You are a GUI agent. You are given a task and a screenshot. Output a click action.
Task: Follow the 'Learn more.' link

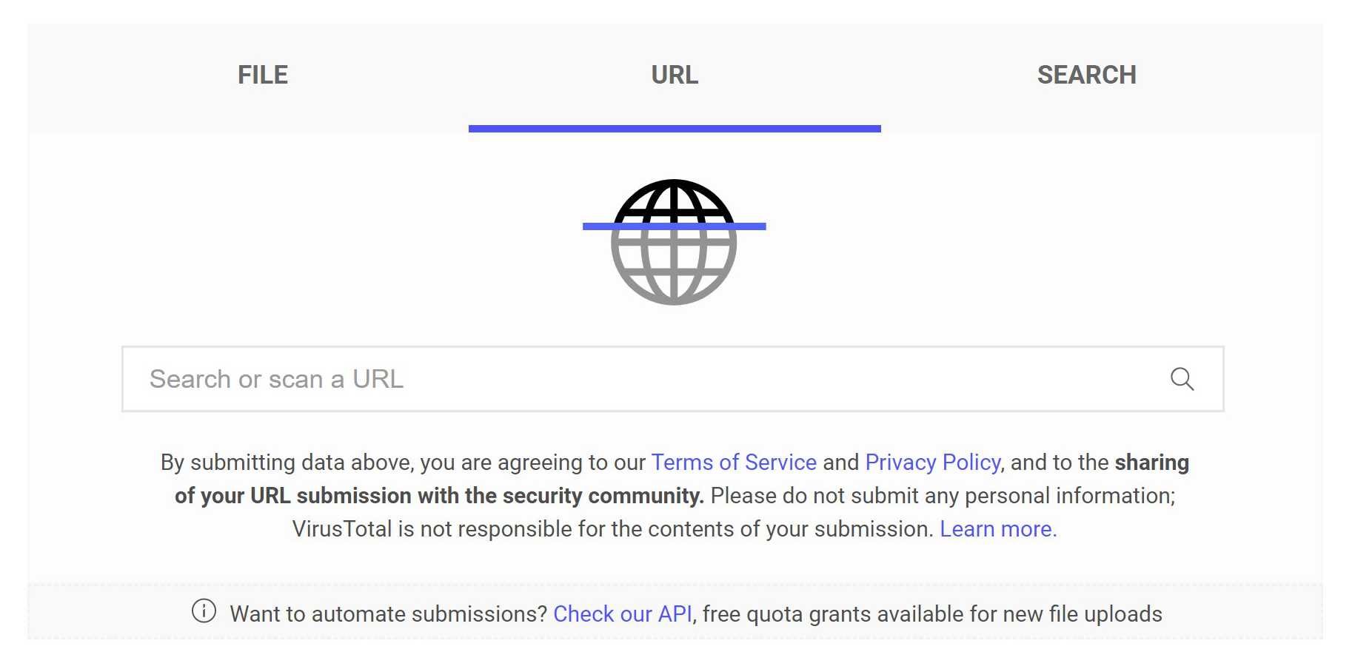pos(998,529)
